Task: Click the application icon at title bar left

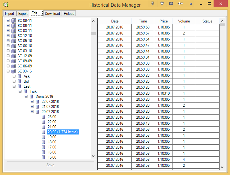Action: 5,5
